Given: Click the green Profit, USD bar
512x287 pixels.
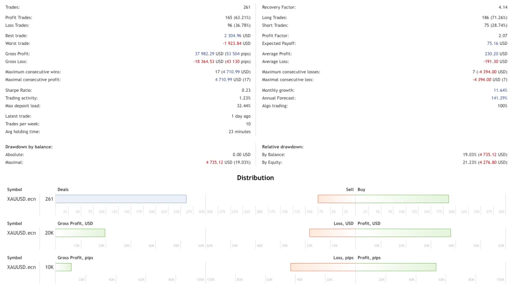Looking at the screenshot, I should pyautogui.click(x=403, y=233).
